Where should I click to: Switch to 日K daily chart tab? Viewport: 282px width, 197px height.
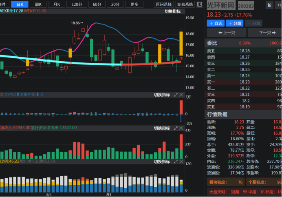pos(20,4)
